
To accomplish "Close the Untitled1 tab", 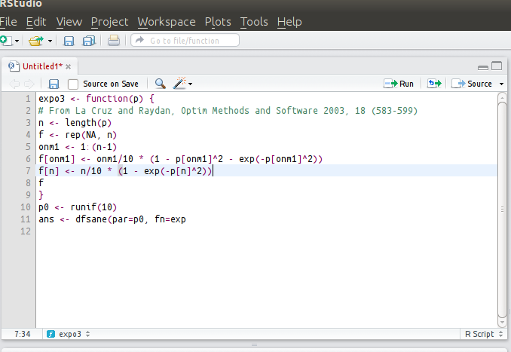I will [x=68, y=66].
